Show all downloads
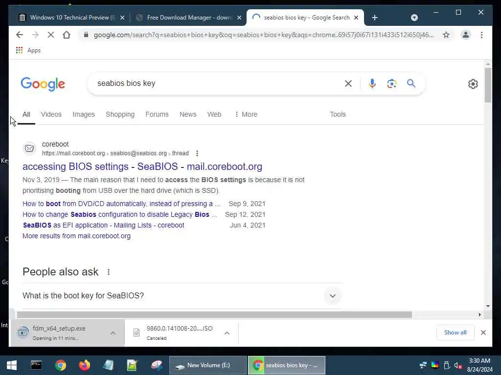Viewport: 501px width, 375px height. (x=455, y=333)
